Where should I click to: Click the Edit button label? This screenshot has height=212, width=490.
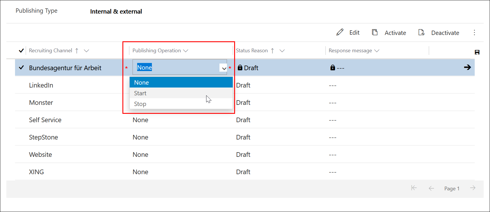354,33
